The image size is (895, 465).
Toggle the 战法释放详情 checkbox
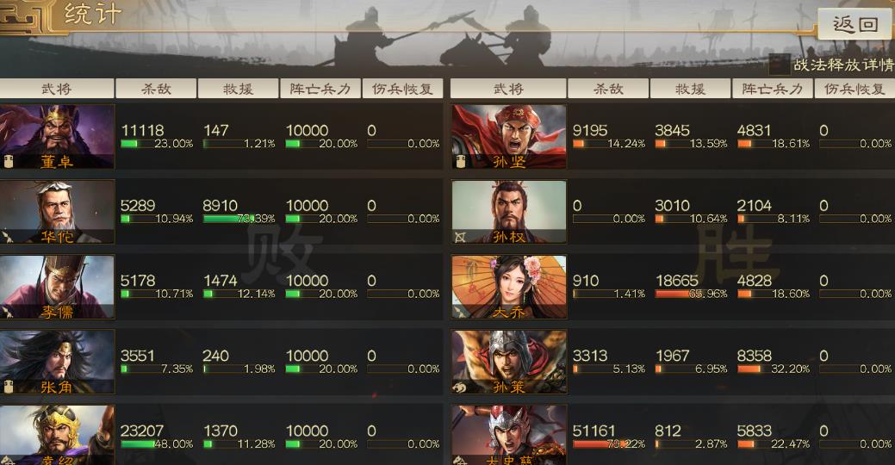(779, 65)
